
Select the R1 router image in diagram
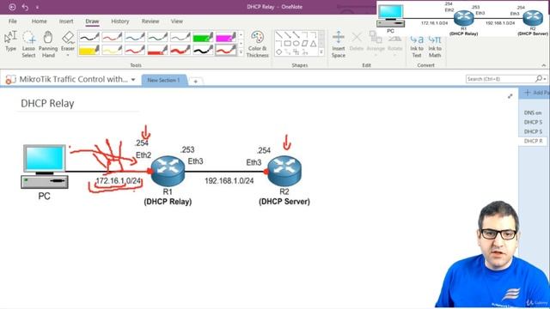[168, 171]
